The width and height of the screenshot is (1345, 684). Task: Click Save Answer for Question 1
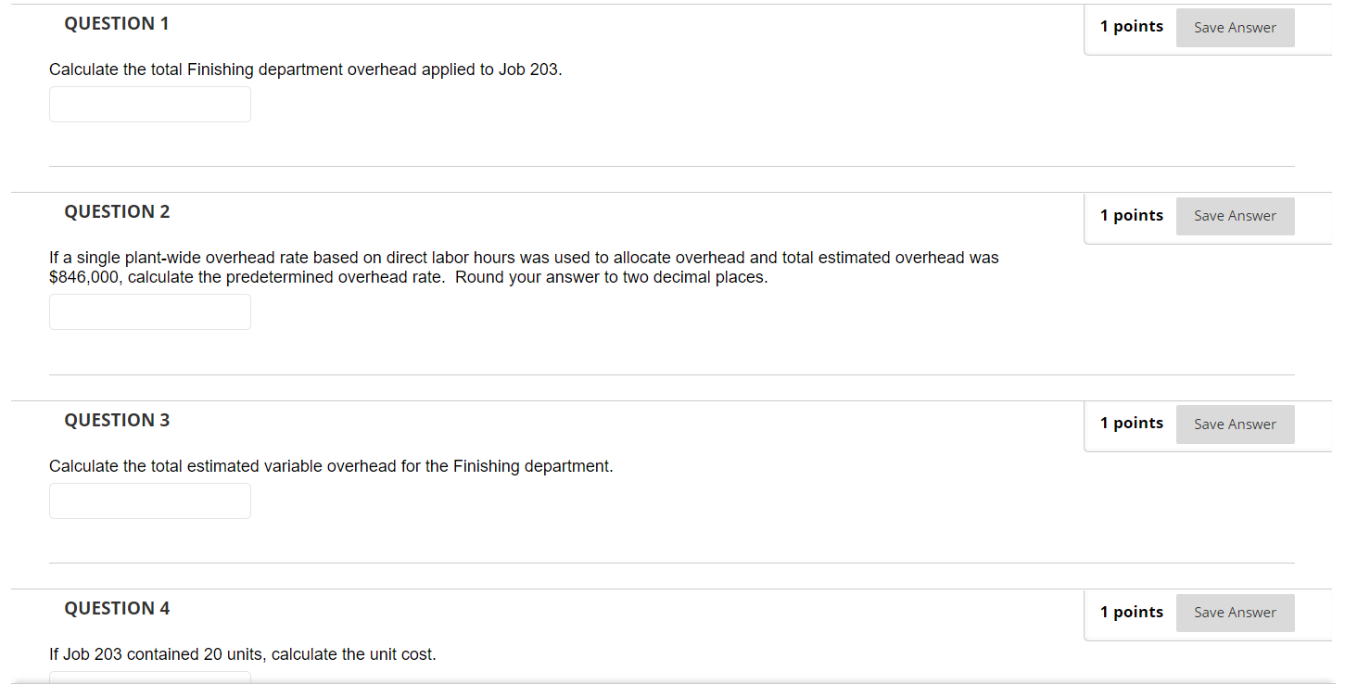tap(1235, 27)
